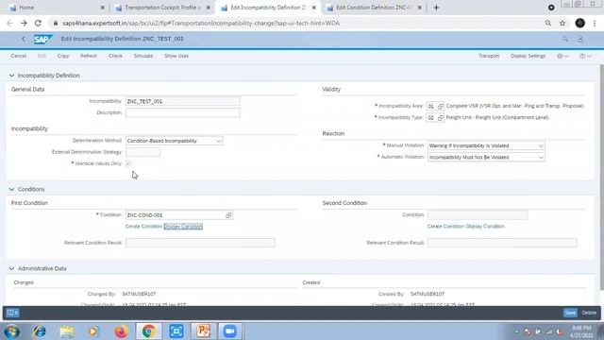Click the Save button
This screenshot has height=340, width=604.
pos(570,313)
